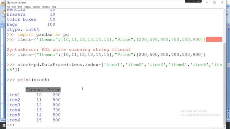This screenshot has width=230, height=129.
Task: Click the item3 row label
Action: [13, 105]
